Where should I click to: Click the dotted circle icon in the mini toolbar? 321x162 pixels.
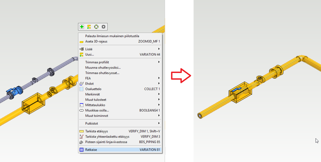point(96,27)
